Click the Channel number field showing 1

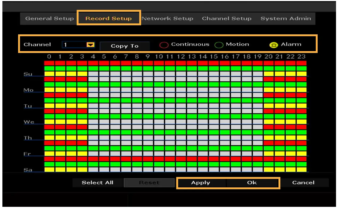click(x=74, y=45)
